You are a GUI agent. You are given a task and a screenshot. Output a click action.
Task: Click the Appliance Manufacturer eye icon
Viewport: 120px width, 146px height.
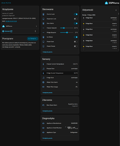(x=43, y=123)
